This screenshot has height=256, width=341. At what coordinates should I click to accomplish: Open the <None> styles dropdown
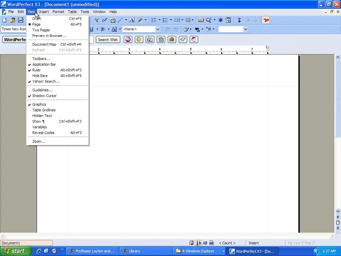(158, 29)
